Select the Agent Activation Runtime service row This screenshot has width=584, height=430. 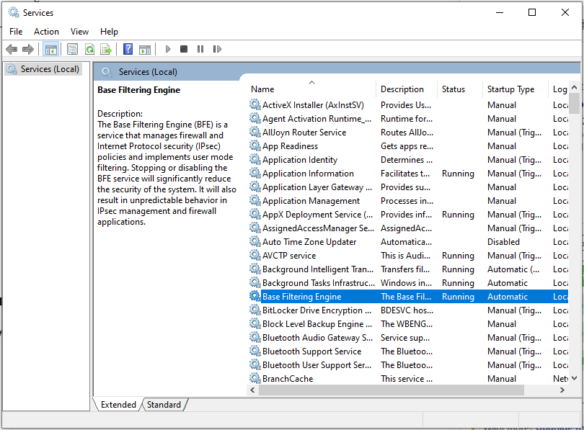pos(408,119)
